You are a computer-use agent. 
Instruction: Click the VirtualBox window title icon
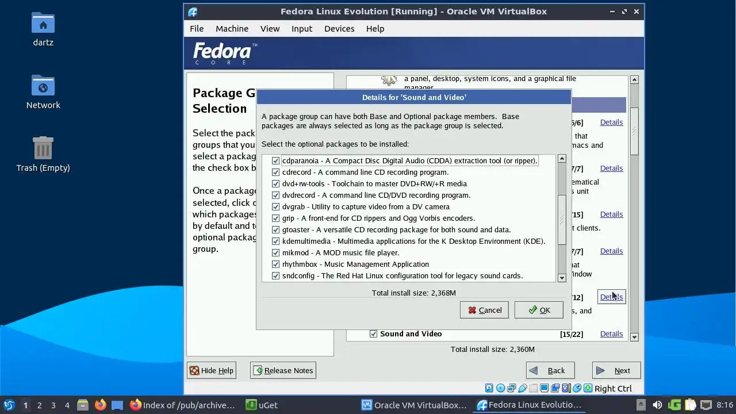click(193, 11)
